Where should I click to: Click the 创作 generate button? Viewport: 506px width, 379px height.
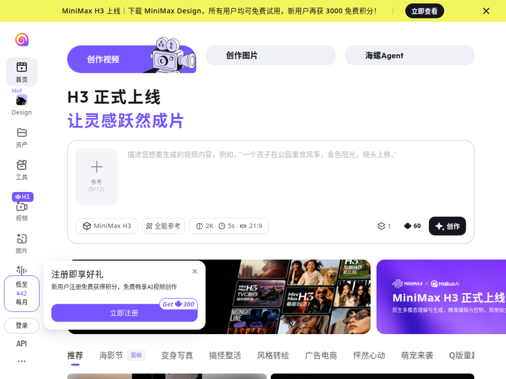click(x=447, y=226)
